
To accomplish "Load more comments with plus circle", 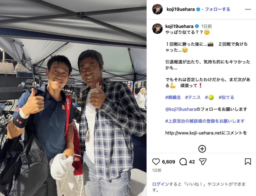I will pyautogui.click(x=202, y=149).
